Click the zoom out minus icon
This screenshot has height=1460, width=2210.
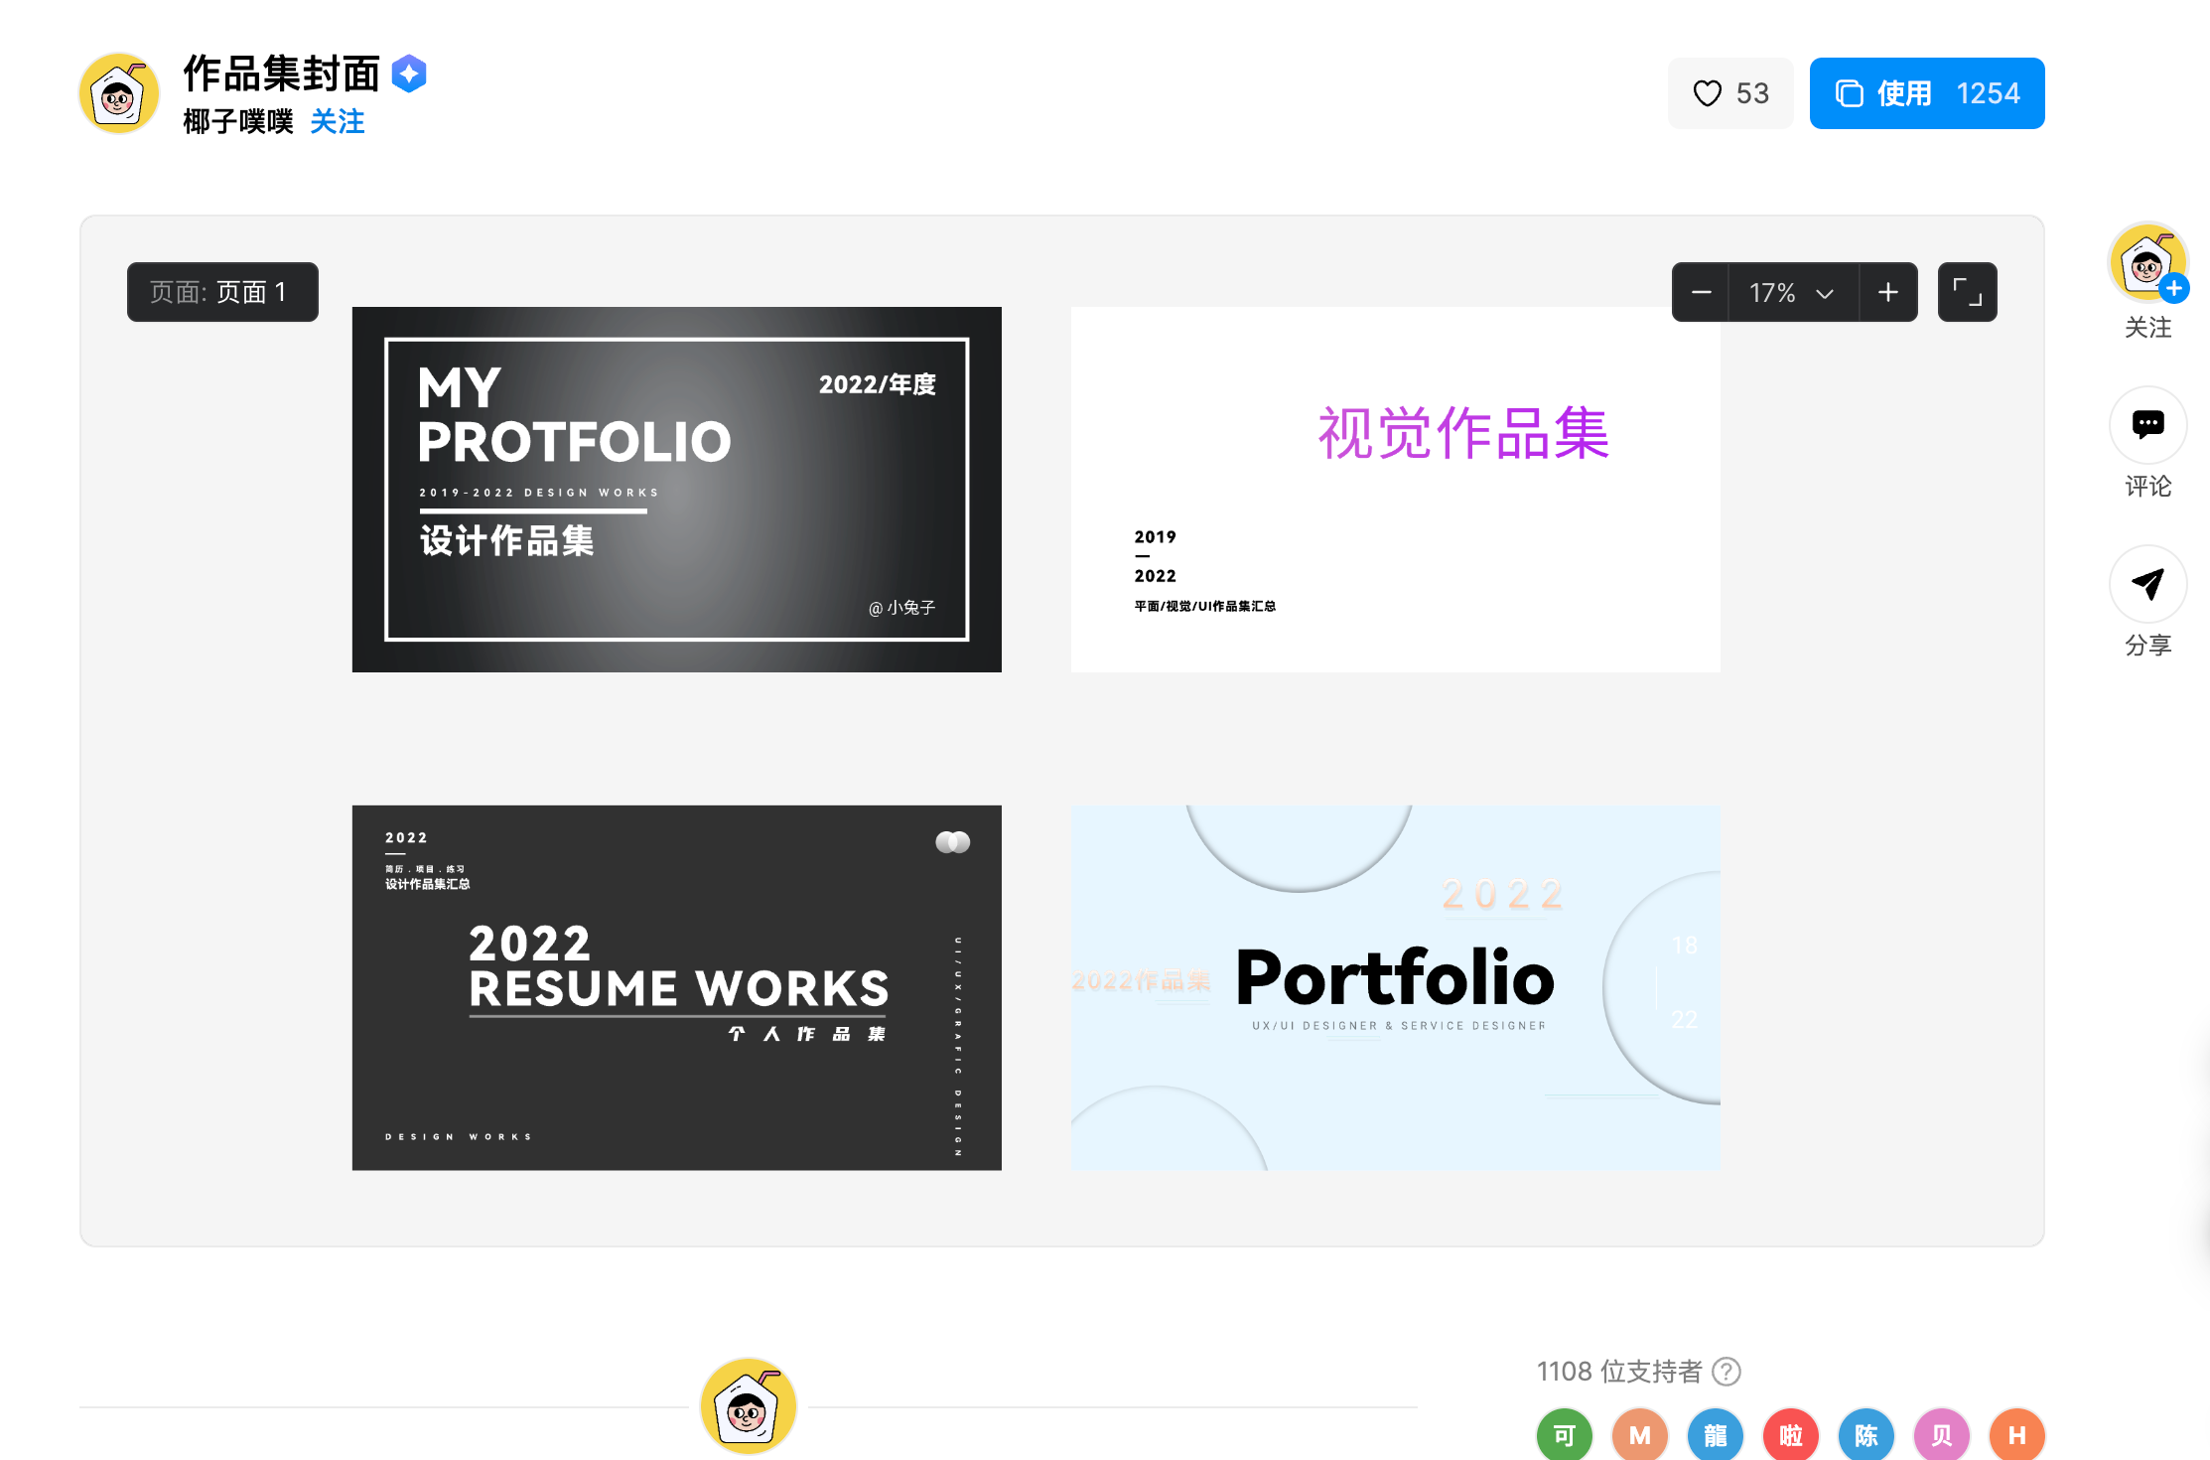pos(1701,293)
